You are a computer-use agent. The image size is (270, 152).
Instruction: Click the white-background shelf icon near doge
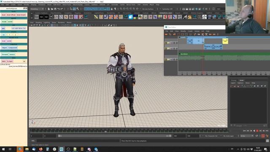pos(204,17)
